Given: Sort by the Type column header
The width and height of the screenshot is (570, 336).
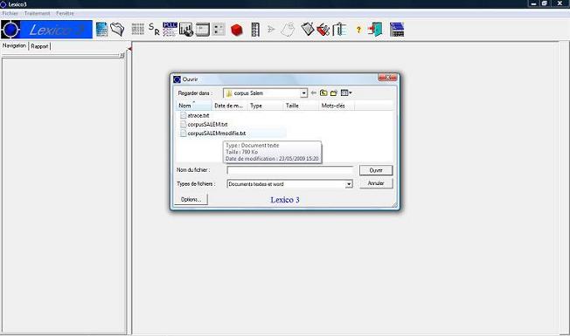Looking at the screenshot, I should tap(266, 106).
